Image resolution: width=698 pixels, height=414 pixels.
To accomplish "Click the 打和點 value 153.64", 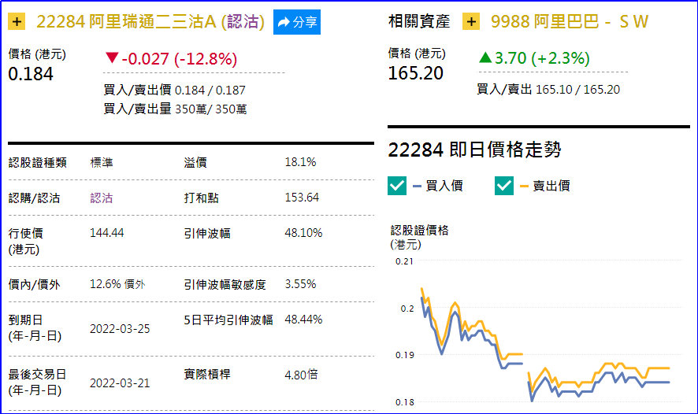I will coord(302,198).
